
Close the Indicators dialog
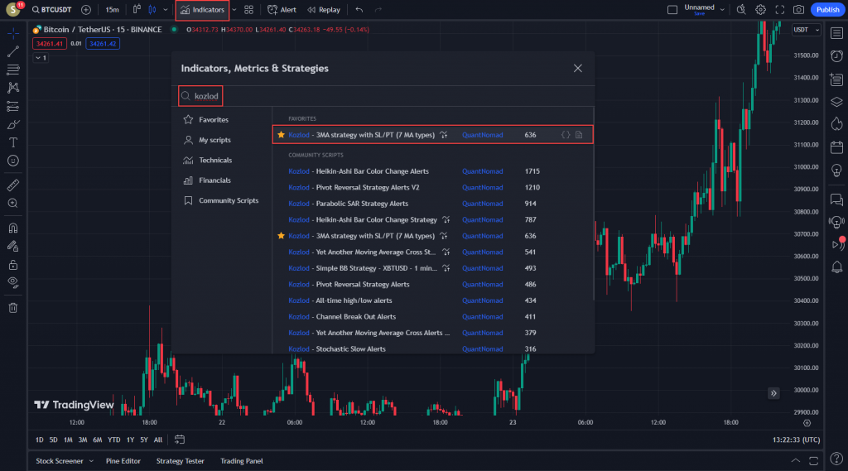577,68
